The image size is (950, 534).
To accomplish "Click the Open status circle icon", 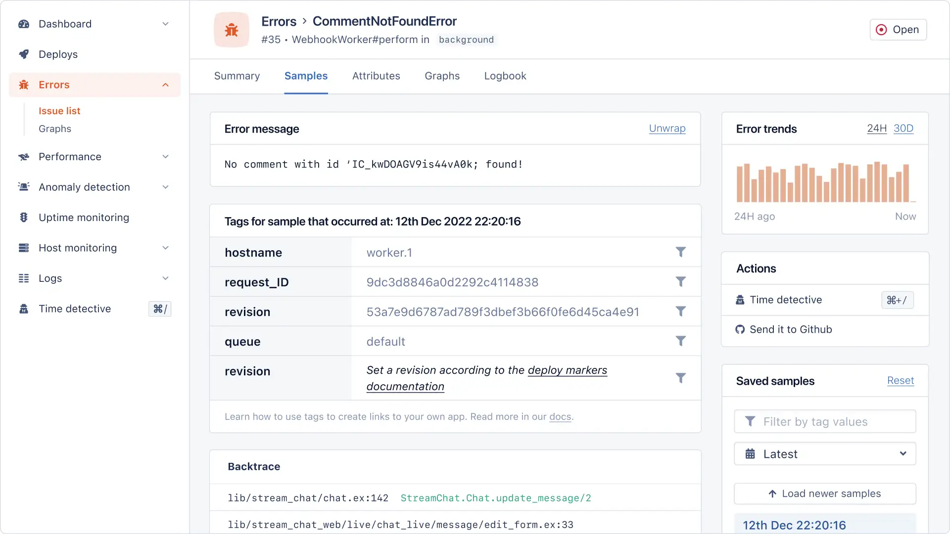I will (x=881, y=30).
